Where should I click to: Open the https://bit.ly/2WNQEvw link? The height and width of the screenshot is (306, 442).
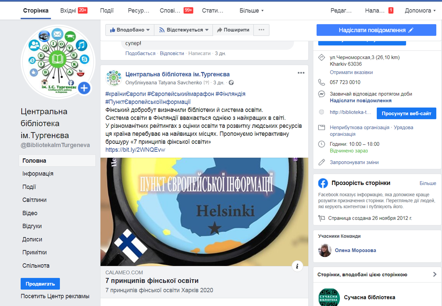(x=135, y=150)
